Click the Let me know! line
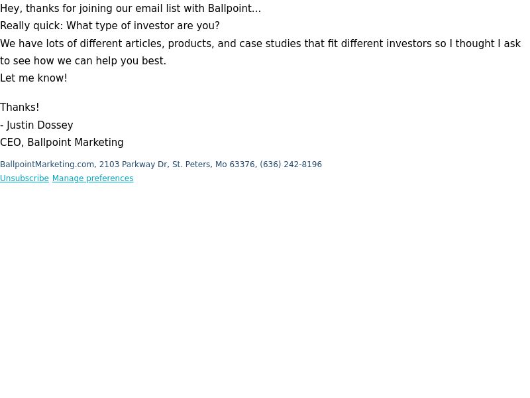Screen dimensions: 530x398 pos(34,78)
